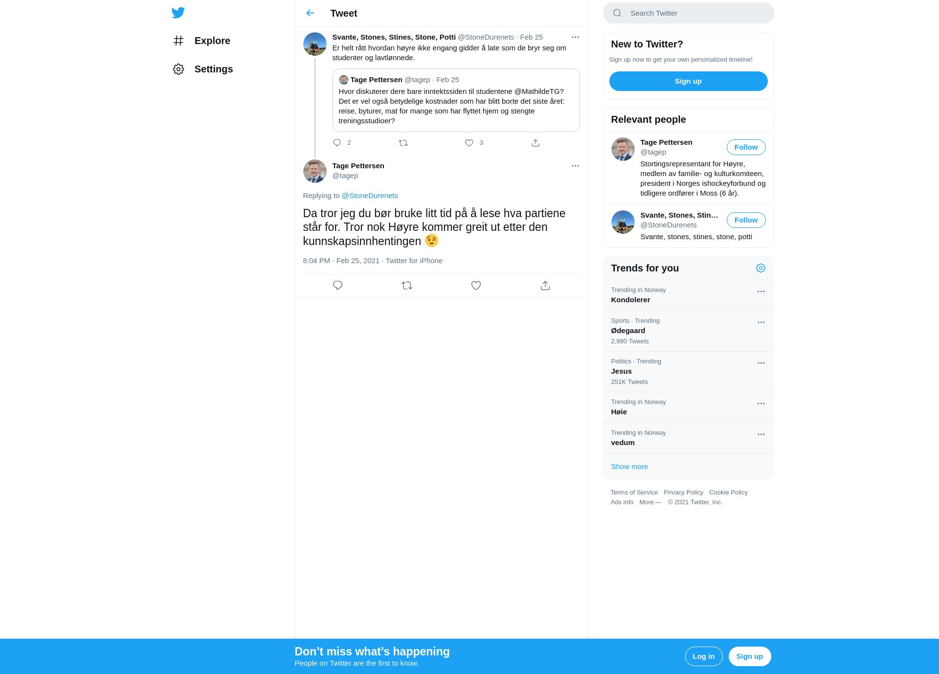Open the Settings menu item
The height and width of the screenshot is (674, 939).
(x=203, y=69)
